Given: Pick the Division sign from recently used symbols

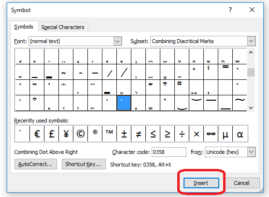Looking at the screenshot, I should tap(182, 134).
